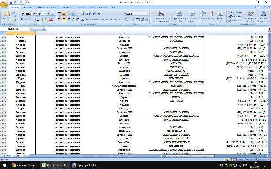Expand the Name Box dropdown arrow

pyautogui.click(x=28, y=29)
